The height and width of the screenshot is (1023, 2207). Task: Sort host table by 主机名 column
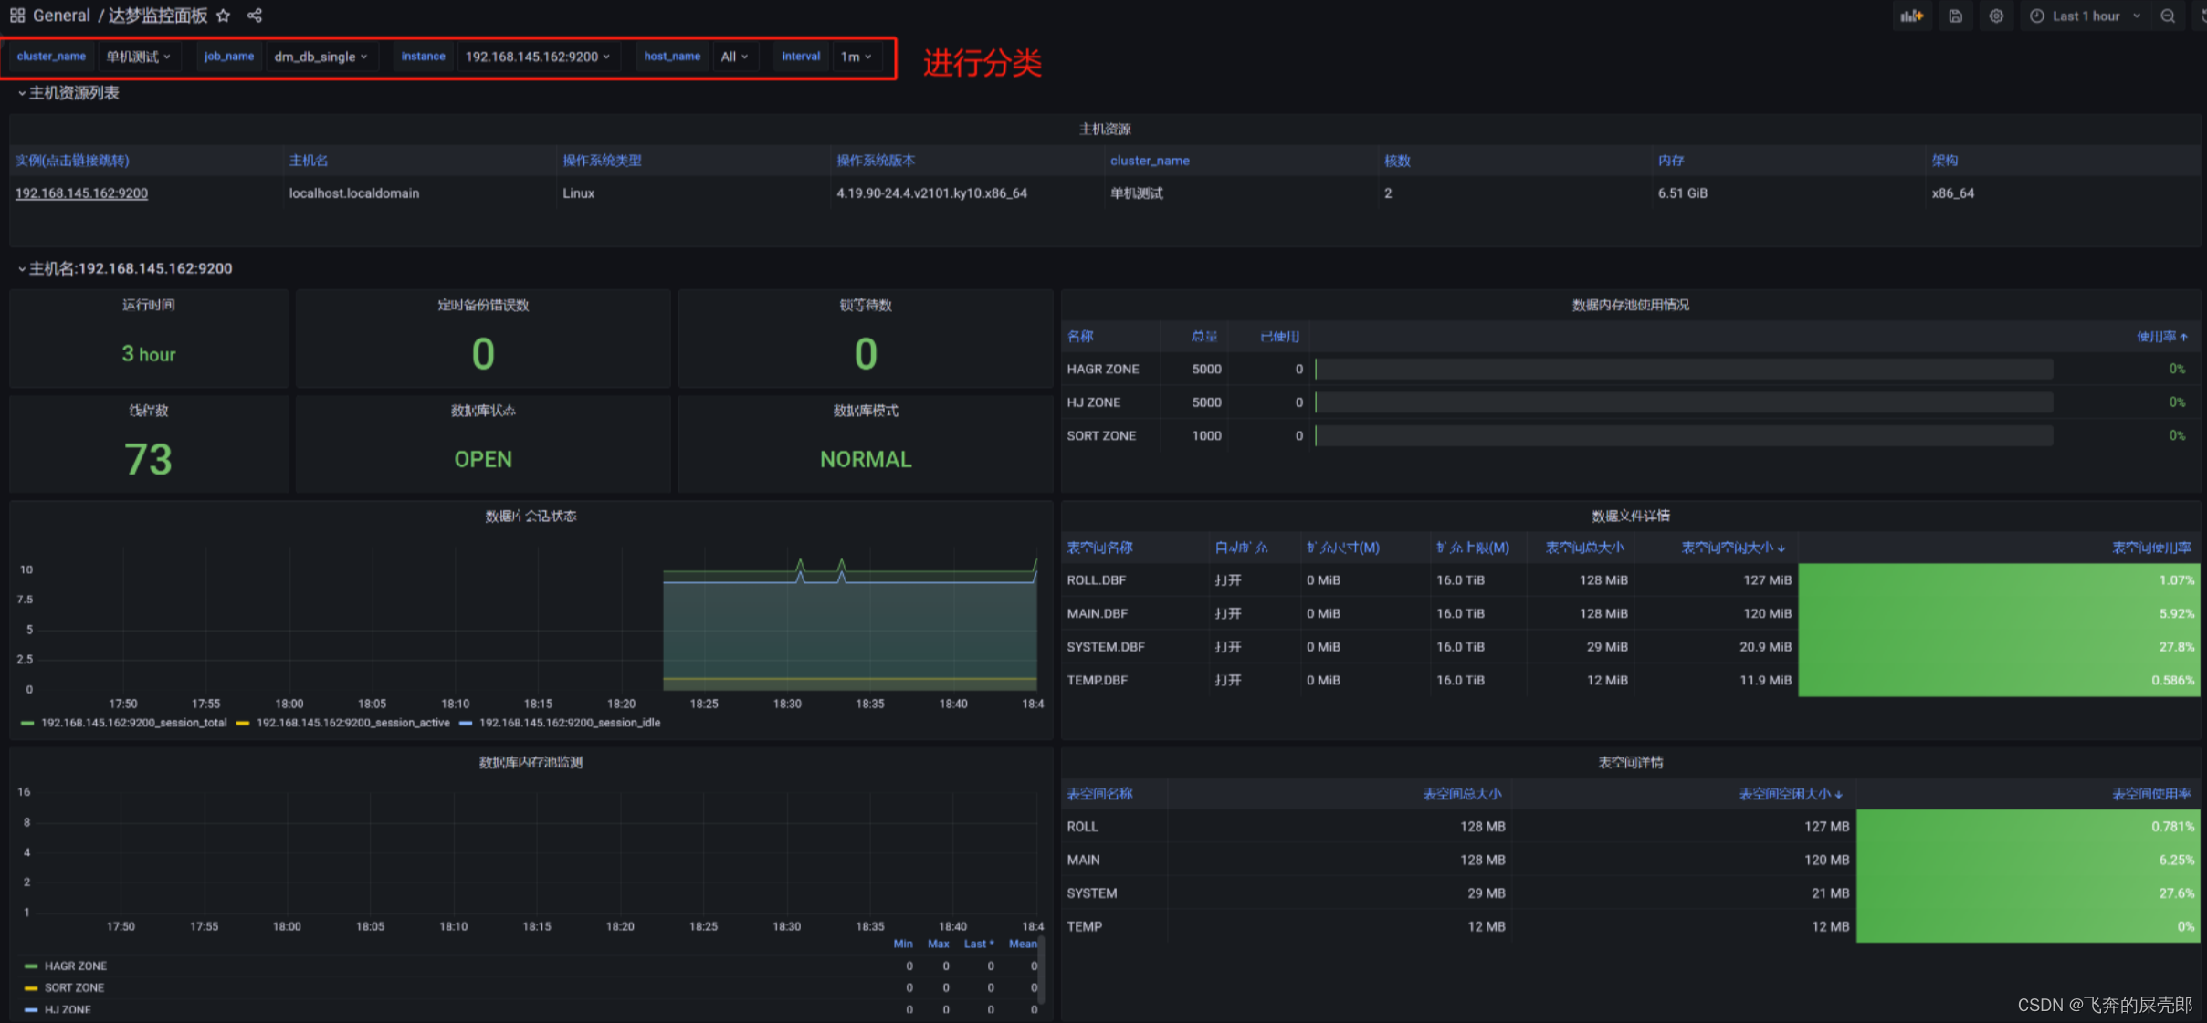point(309,161)
